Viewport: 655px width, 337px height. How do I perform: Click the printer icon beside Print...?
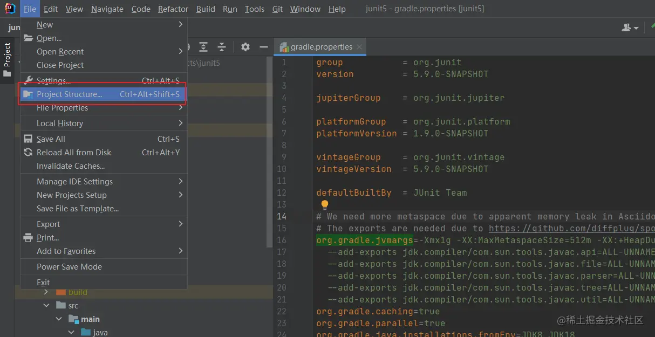pyautogui.click(x=28, y=238)
